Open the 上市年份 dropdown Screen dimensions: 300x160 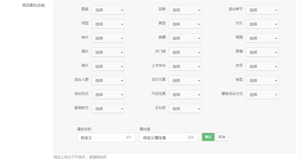[185, 66]
